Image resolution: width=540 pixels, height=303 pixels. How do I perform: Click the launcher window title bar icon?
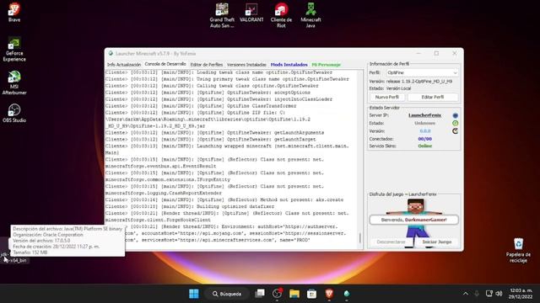(x=111, y=54)
